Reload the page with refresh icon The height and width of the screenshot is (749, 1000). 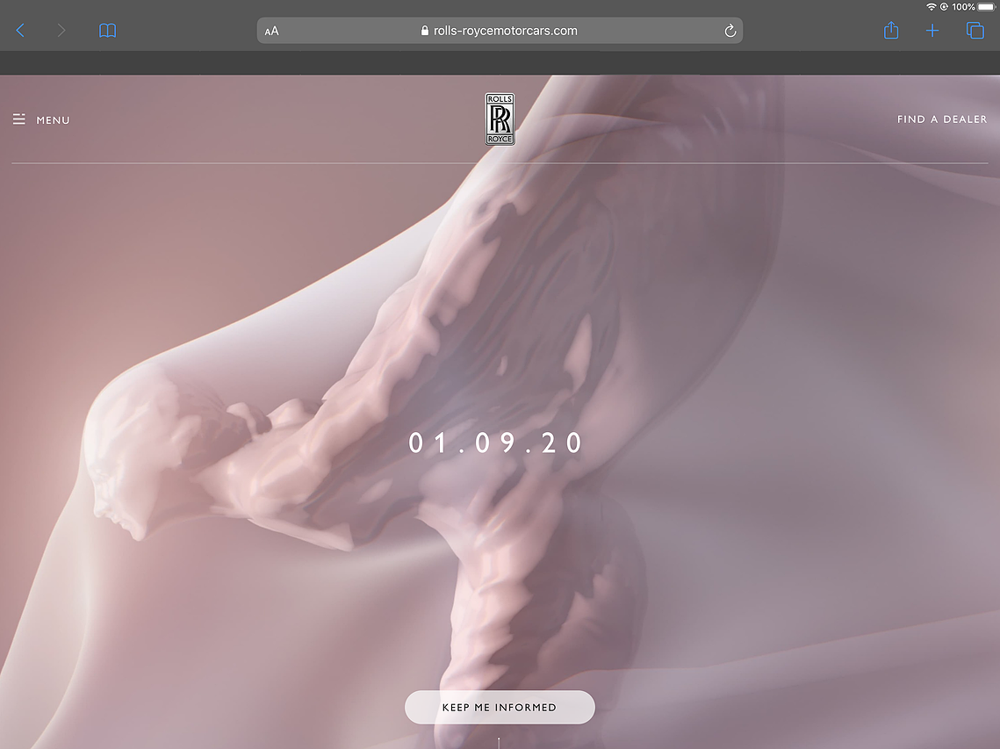coord(730,31)
